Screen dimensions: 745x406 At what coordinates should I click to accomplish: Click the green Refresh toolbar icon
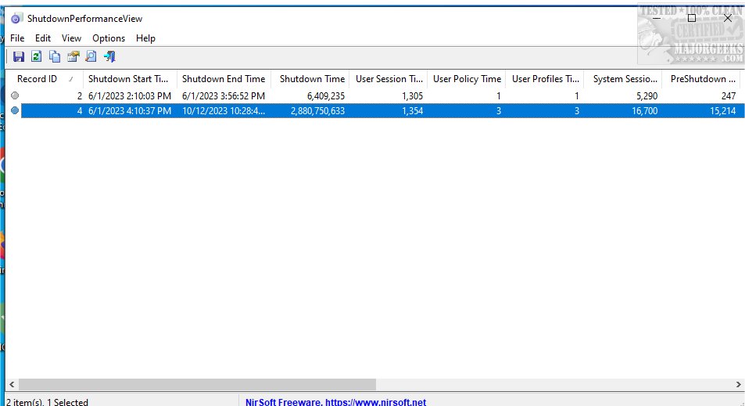point(36,56)
